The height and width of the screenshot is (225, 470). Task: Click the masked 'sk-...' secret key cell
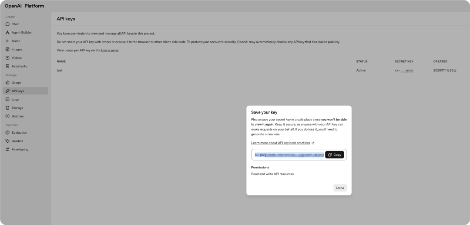[404, 71]
